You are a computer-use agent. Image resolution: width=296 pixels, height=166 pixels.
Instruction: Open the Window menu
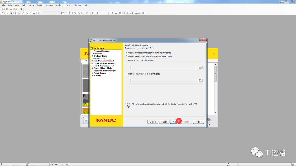click(x=77, y=5)
